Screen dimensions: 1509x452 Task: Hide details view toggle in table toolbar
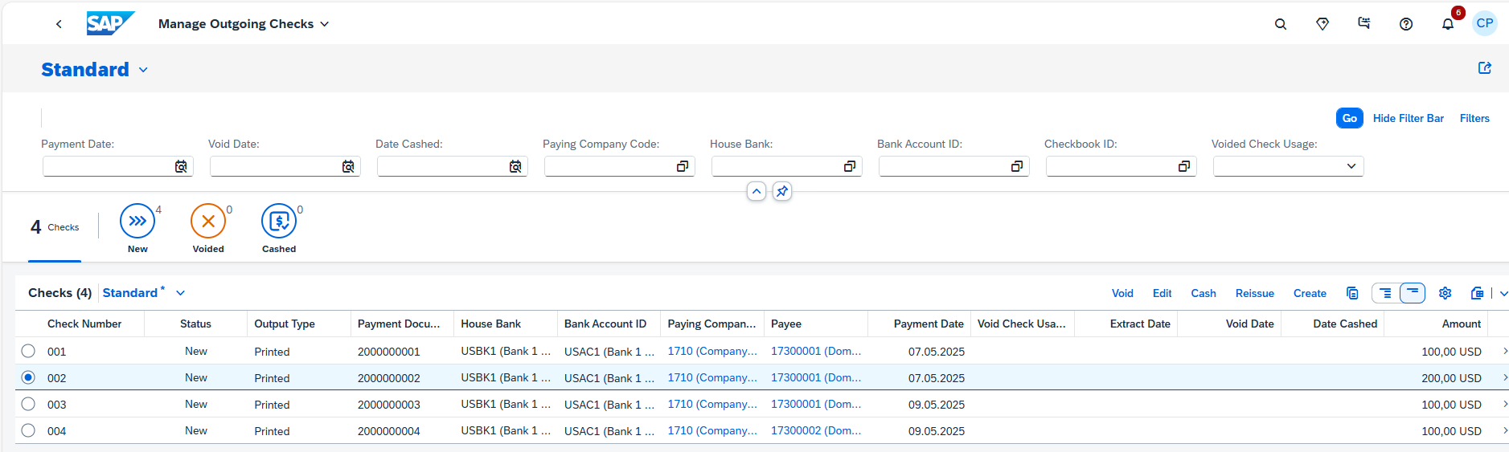pos(1413,293)
